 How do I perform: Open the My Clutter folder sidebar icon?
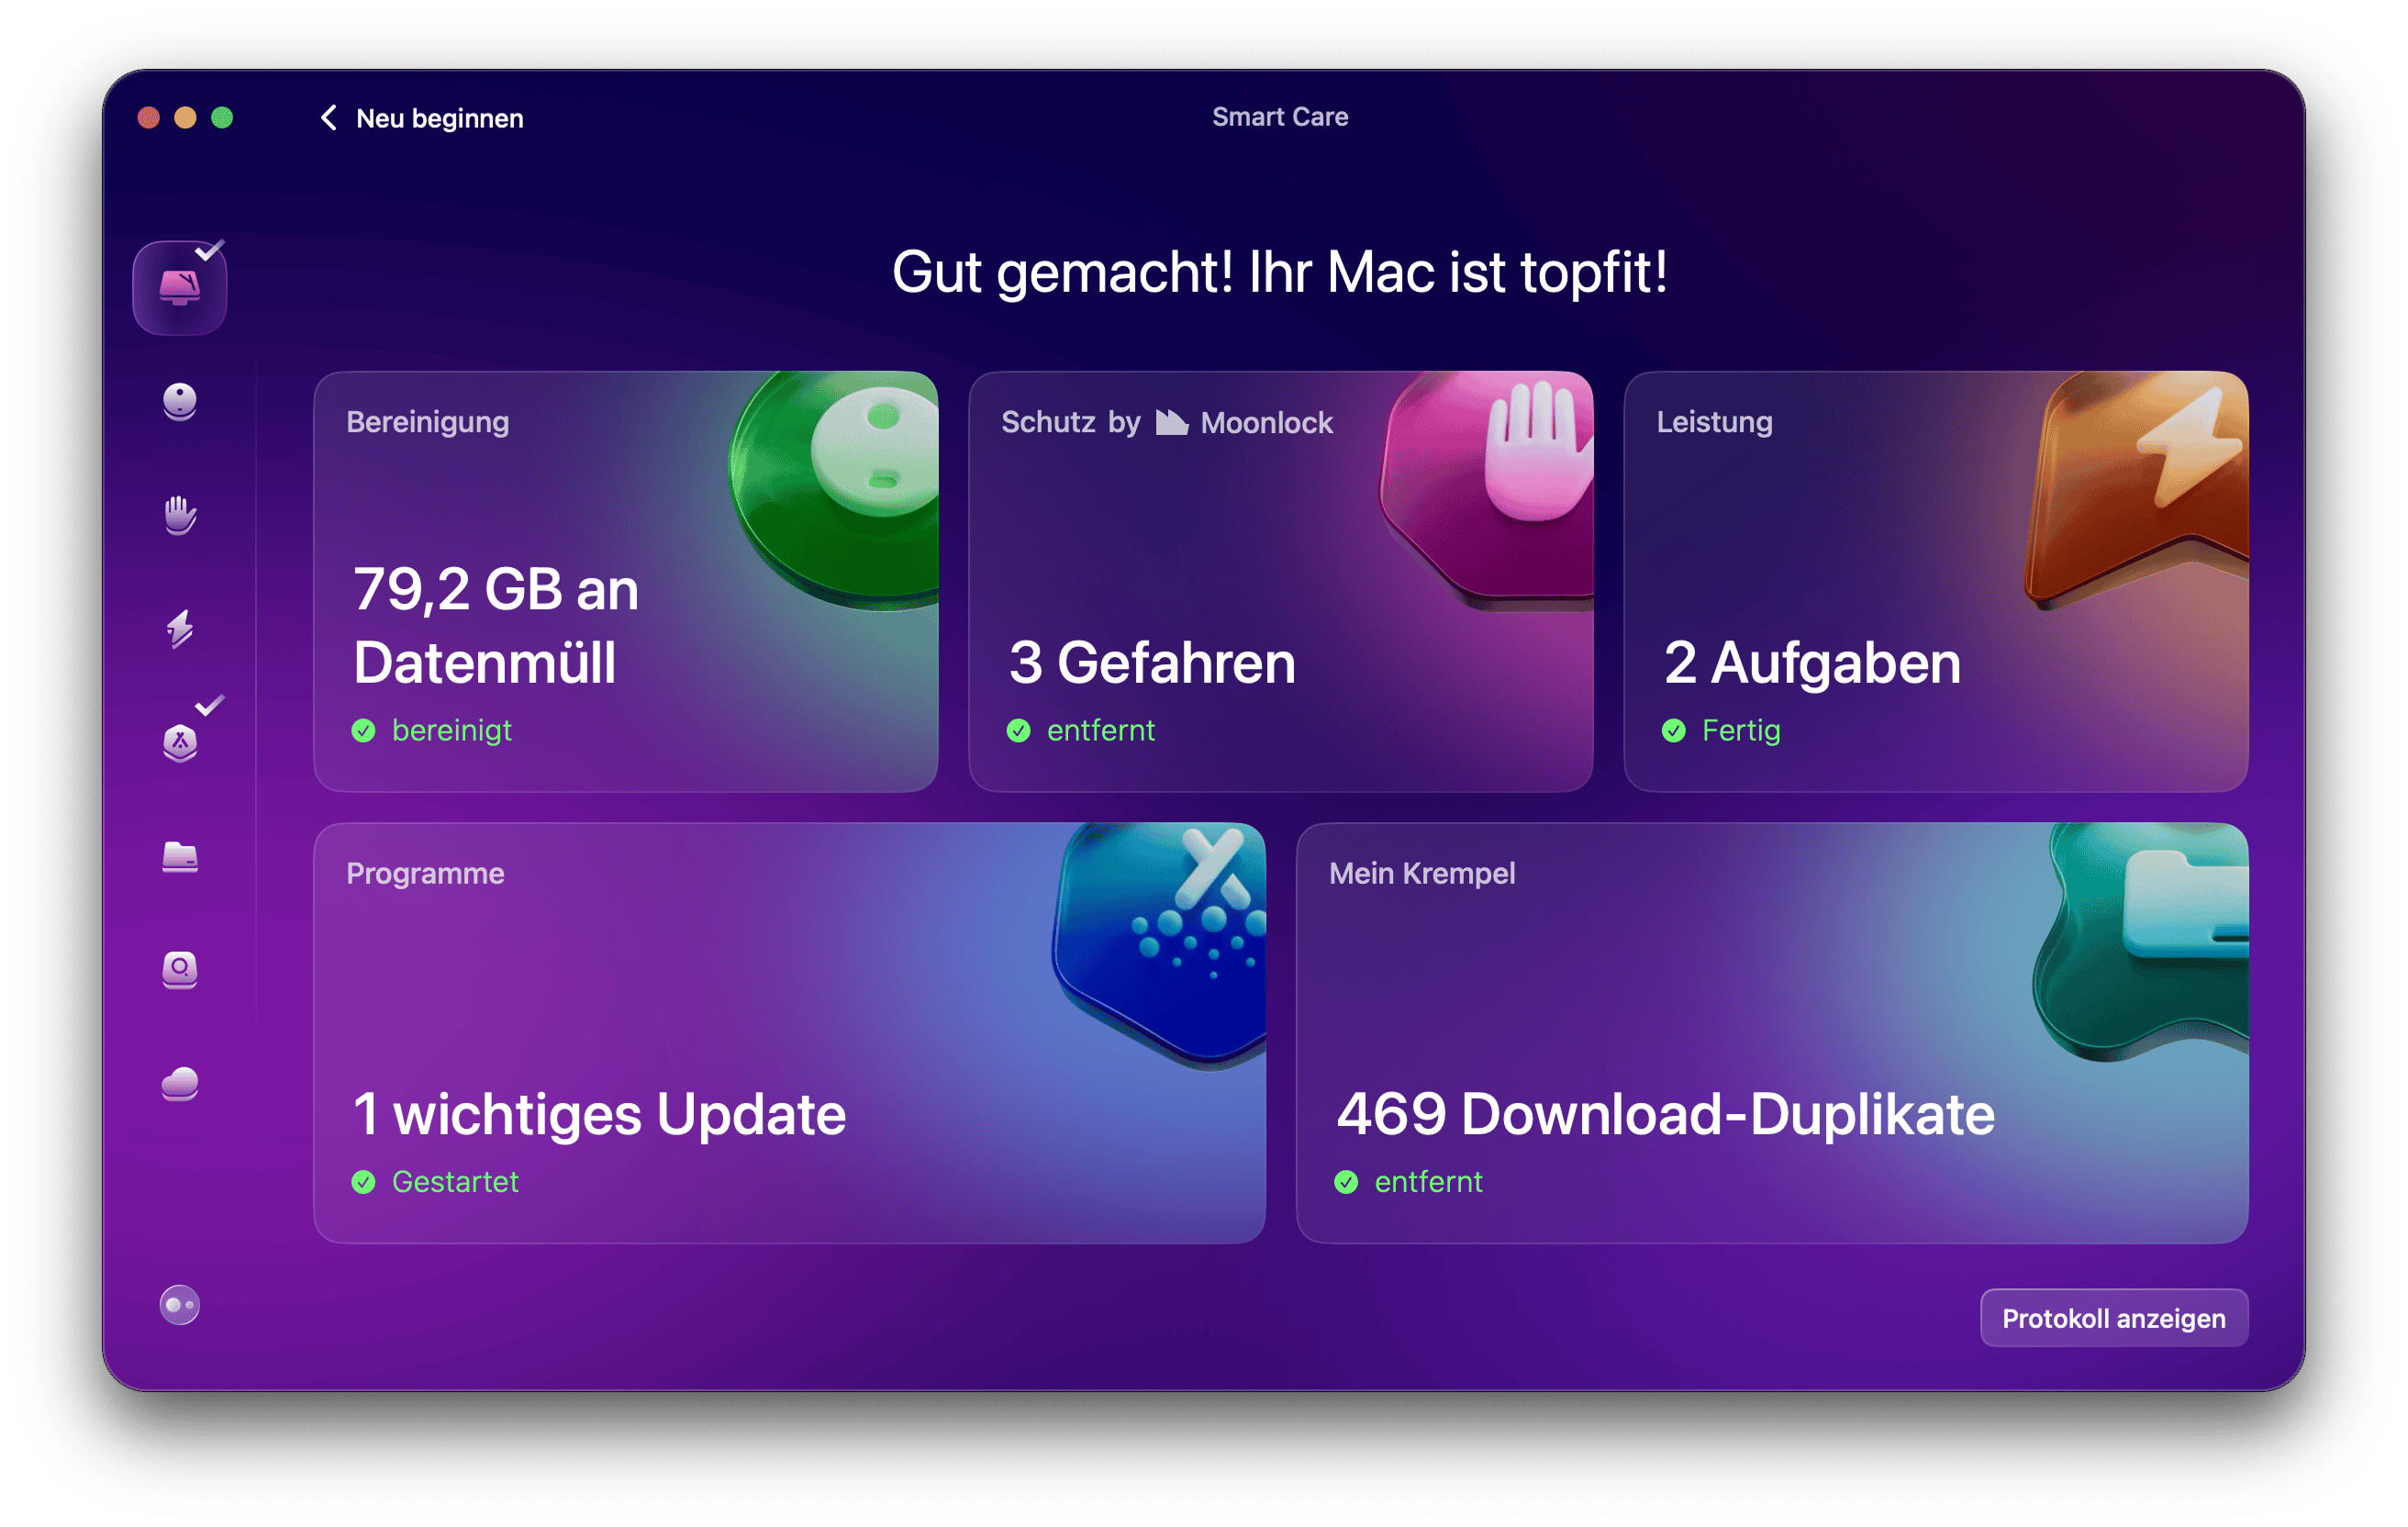tap(180, 857)
